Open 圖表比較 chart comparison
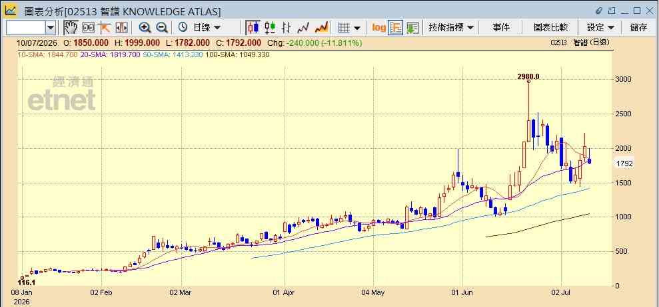 (x=550, y=28)
